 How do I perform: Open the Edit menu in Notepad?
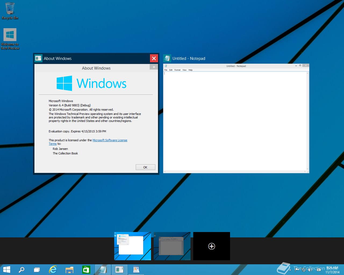(x=171, y=70)
